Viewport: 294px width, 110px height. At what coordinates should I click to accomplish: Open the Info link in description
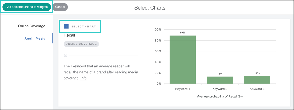[x=83, y=78]
